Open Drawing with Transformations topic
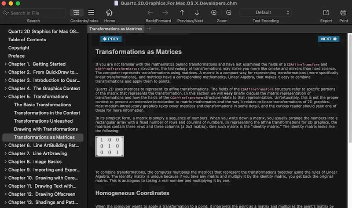This screenshot has height=208, width=352. pos(46,129)
